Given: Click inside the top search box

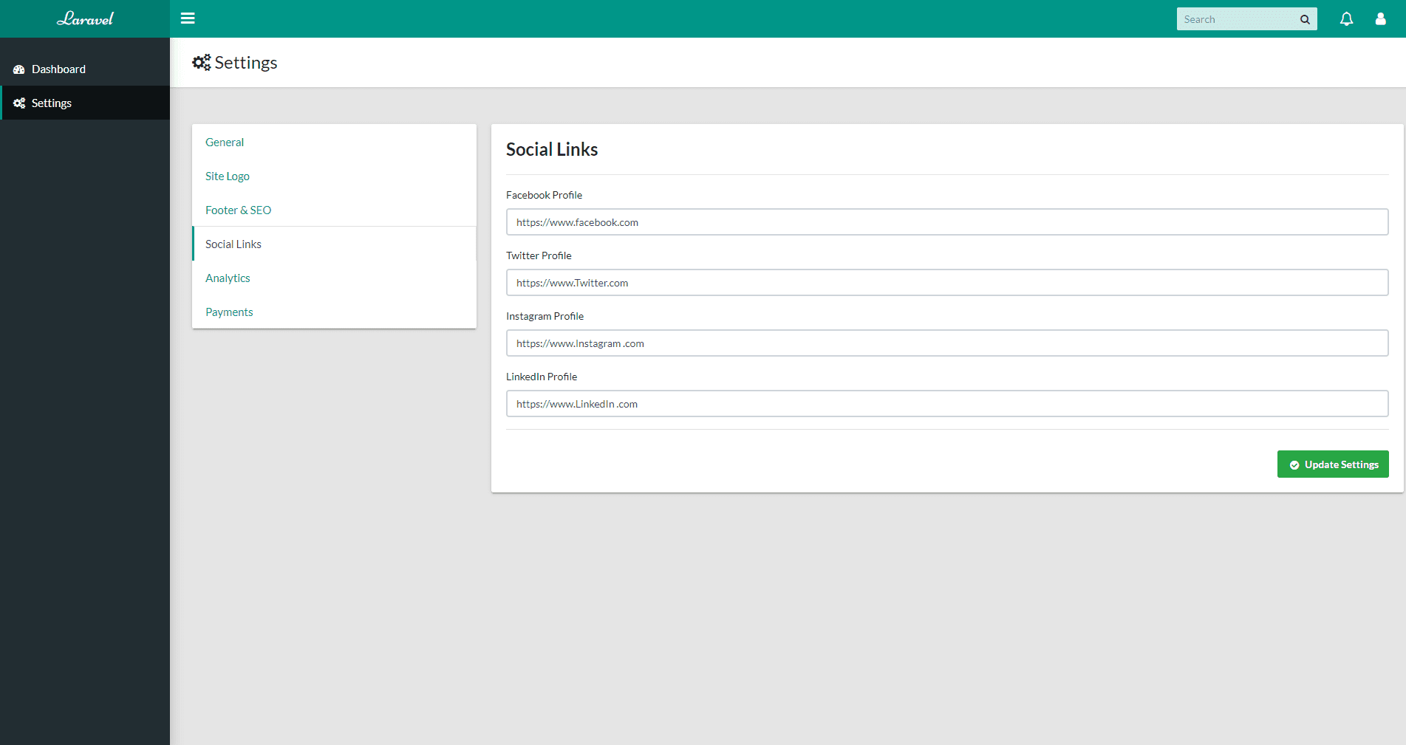Looking at the screenshot, I should click(x=1234, y=18).
